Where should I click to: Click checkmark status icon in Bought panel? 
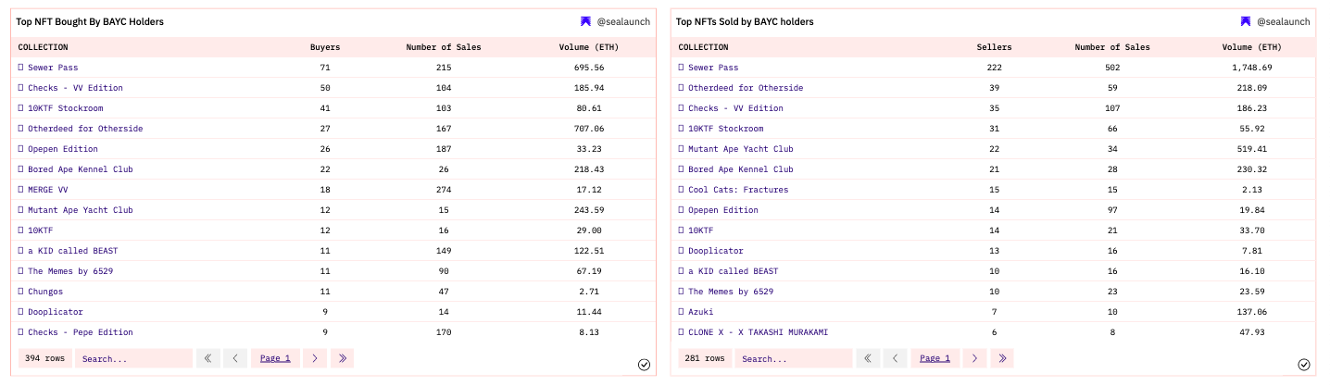(x=644, y=365)
